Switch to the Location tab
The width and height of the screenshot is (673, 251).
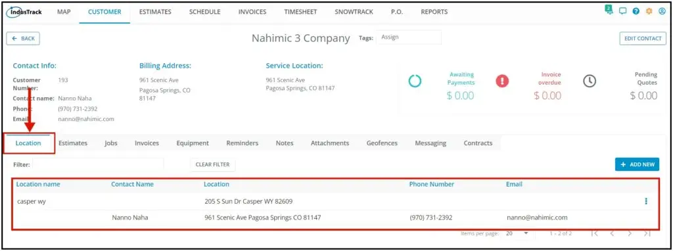pyautogui.click(x=28, y=143)
